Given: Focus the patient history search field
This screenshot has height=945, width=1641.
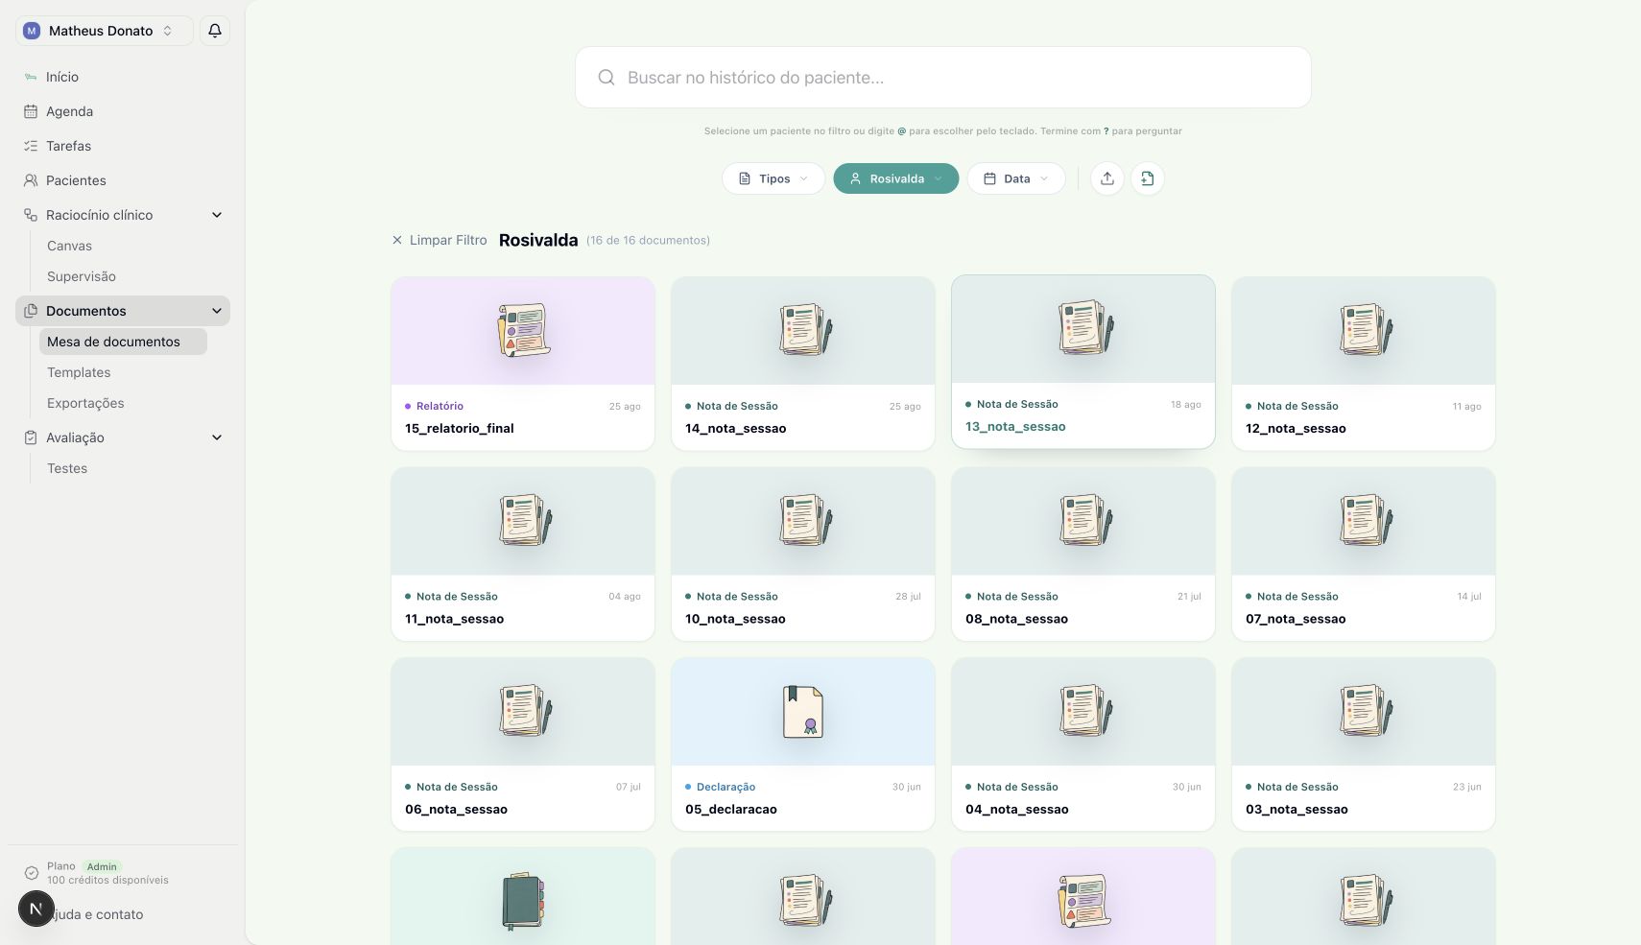Looking at the screenshot, I should coord(943,78).
